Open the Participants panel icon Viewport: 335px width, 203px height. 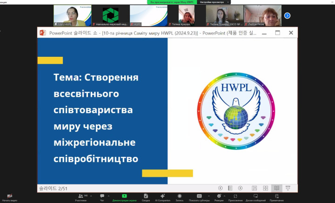click(81, 196)
